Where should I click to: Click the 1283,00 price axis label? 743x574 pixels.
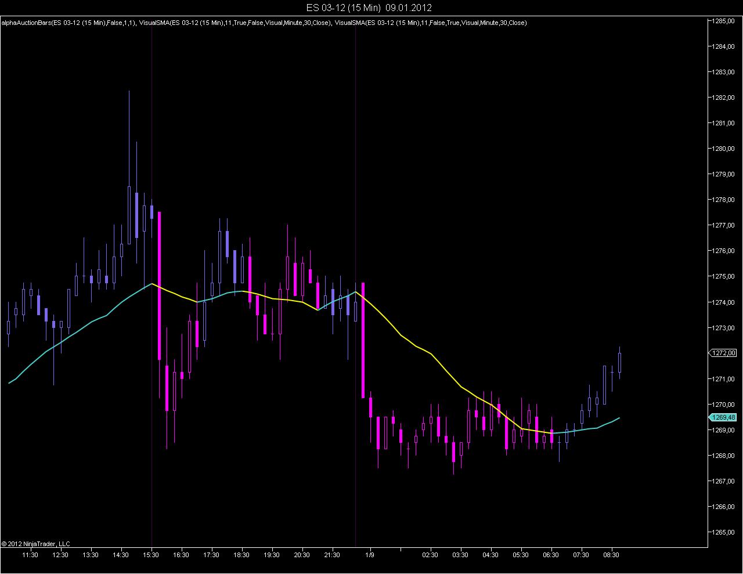[x=724, y=72]
